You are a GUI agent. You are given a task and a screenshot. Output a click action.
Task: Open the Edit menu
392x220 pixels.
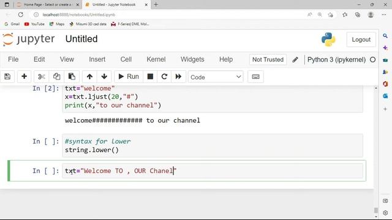39,59
